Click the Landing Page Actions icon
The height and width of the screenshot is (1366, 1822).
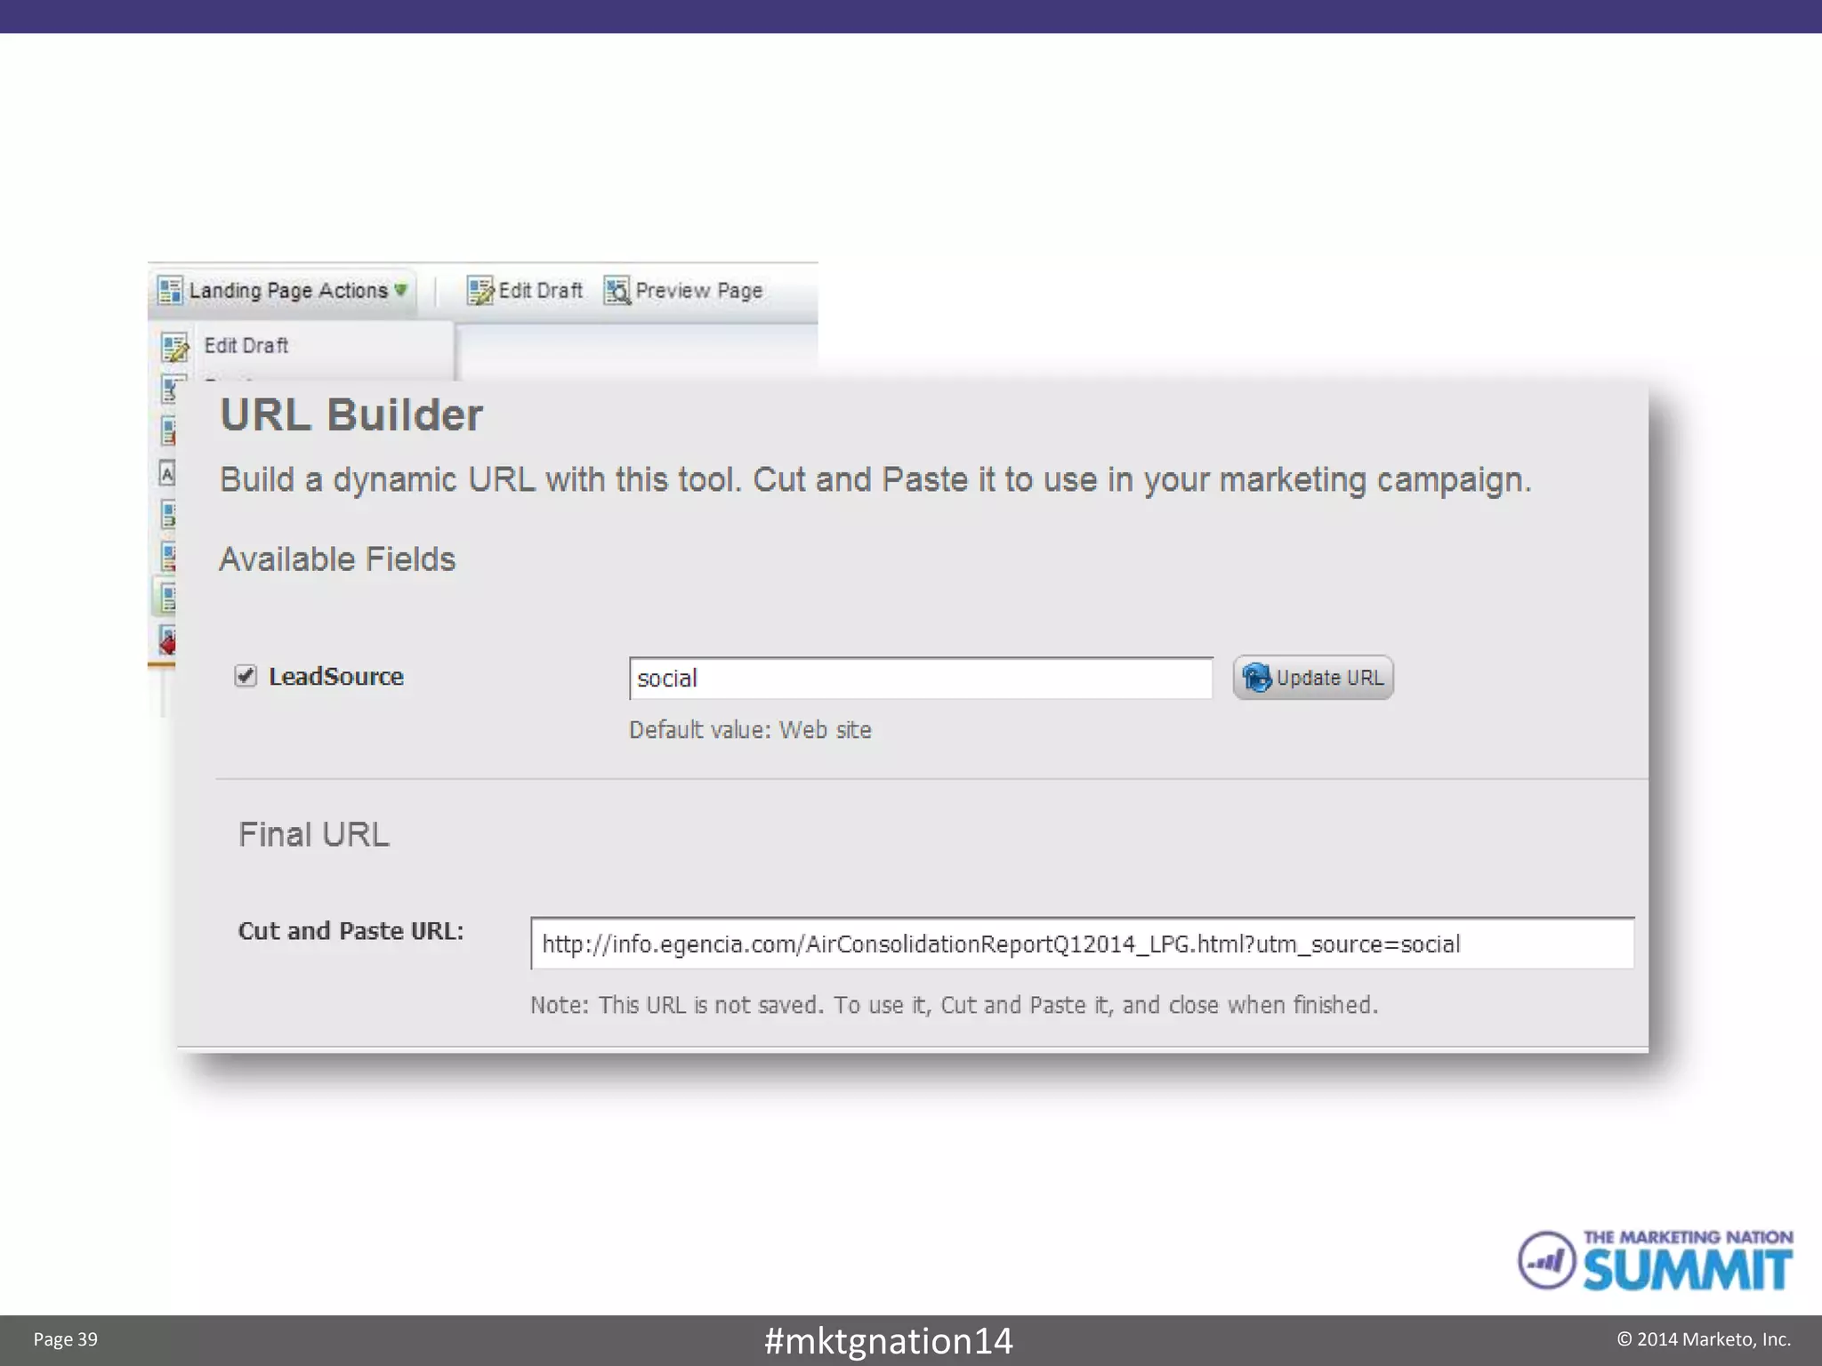[170, 291]
